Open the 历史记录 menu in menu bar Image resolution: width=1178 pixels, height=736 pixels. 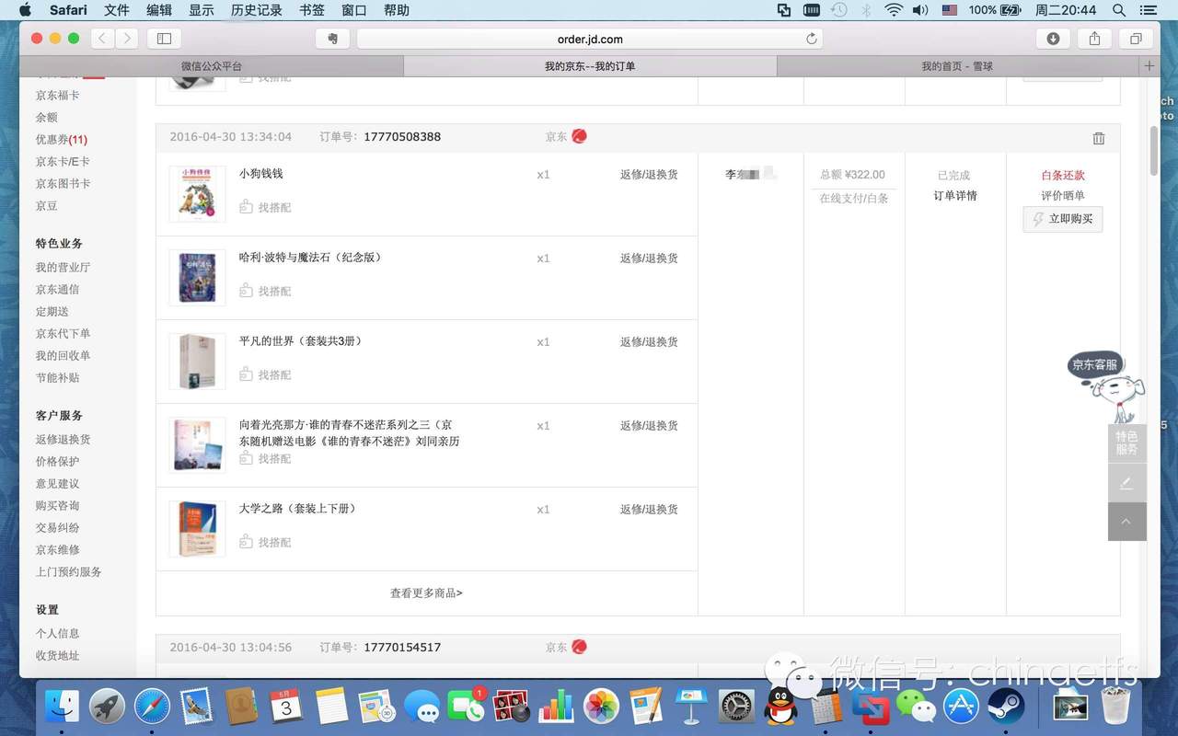[257, 10]
